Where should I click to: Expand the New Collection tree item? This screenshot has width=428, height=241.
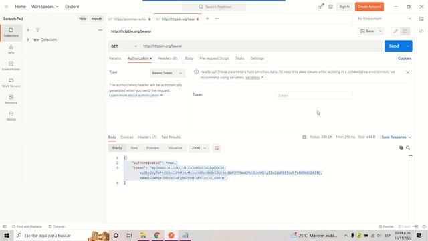[28, 39]
